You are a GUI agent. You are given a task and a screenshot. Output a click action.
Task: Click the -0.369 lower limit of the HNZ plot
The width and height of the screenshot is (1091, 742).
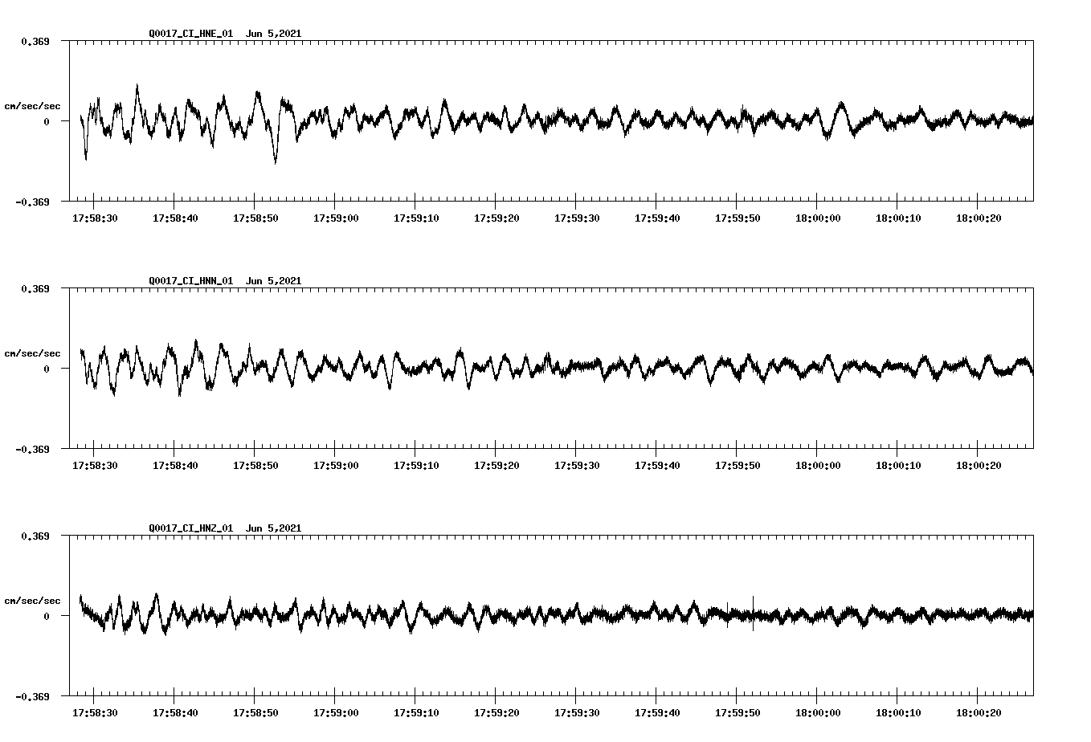point(32,696)
